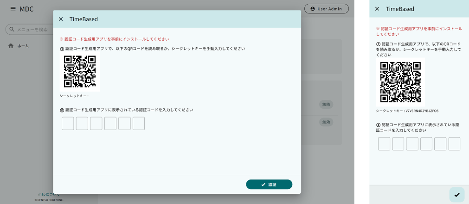
Task: Focus first auth code box in mobile panel
Action: click(x=384, y=144)
